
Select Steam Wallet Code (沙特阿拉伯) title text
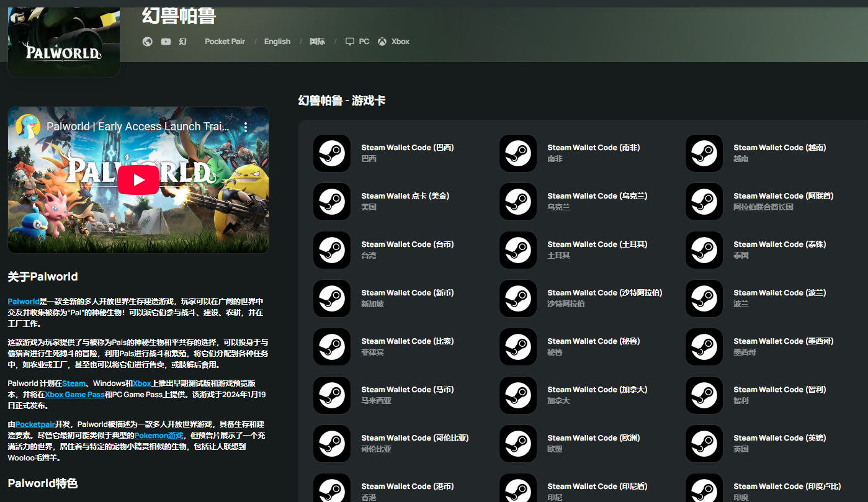[605, 293]
